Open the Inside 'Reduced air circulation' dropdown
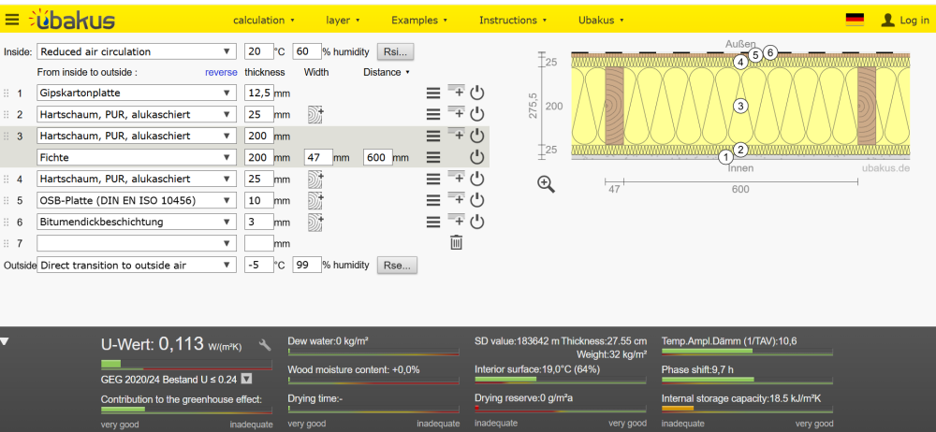This screenshot has width=936, height=432. click(137, 52)
